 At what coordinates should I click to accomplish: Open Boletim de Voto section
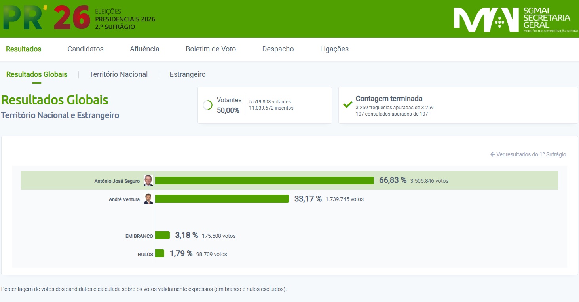pos(211,49)
